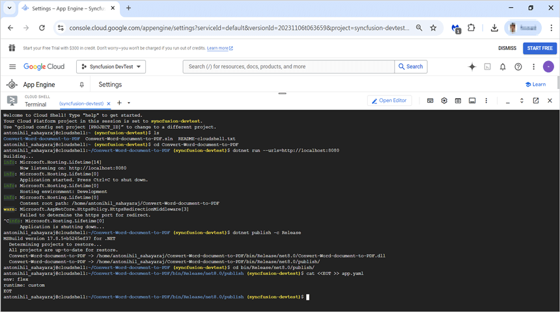Click the Open Editor button
The height and width of the screenshot is (312, 560).
coord(389,101)
